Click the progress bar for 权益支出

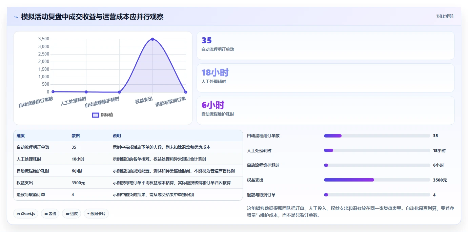pyautogui.click(x=377, y=180)
